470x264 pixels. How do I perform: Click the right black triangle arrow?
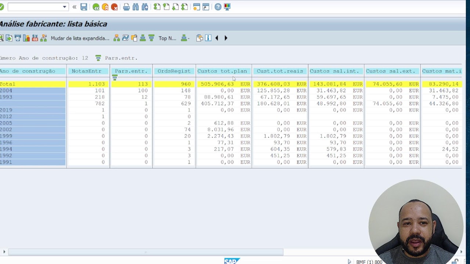pos(226,38)
